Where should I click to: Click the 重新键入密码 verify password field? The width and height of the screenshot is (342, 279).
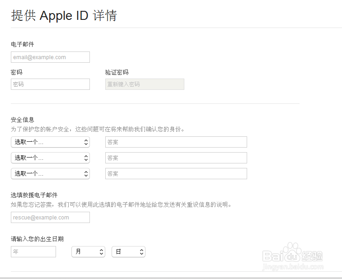pos(145,84)
